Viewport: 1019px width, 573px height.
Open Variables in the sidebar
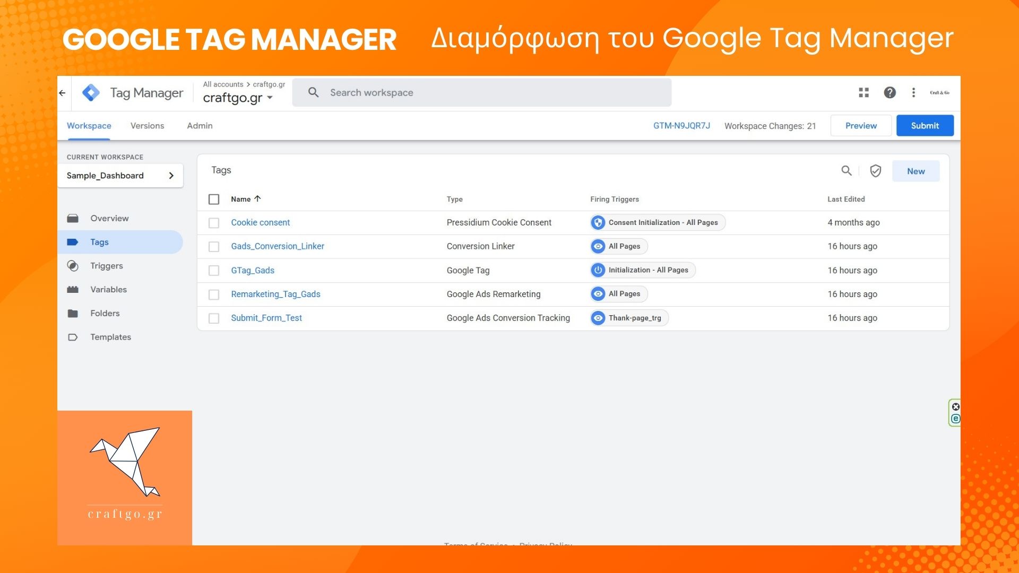click(x=108, y=290)
